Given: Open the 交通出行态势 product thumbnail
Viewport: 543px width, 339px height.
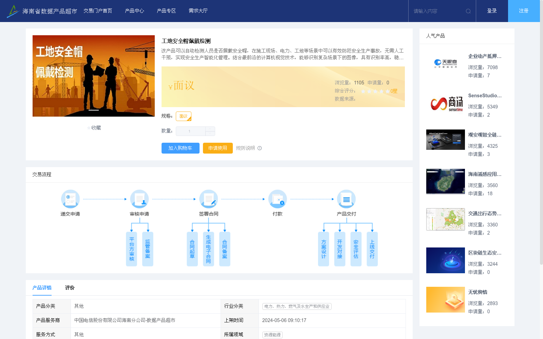Looking at the screenshot, I should coord(446,219).
